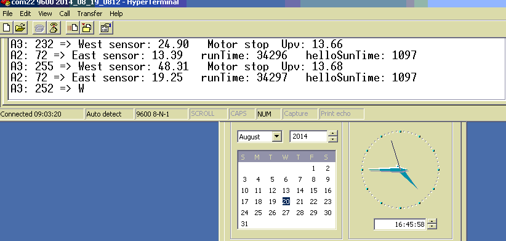The image size is (506, 241).
Task: Open the Call menu
Action: [65, 14]
